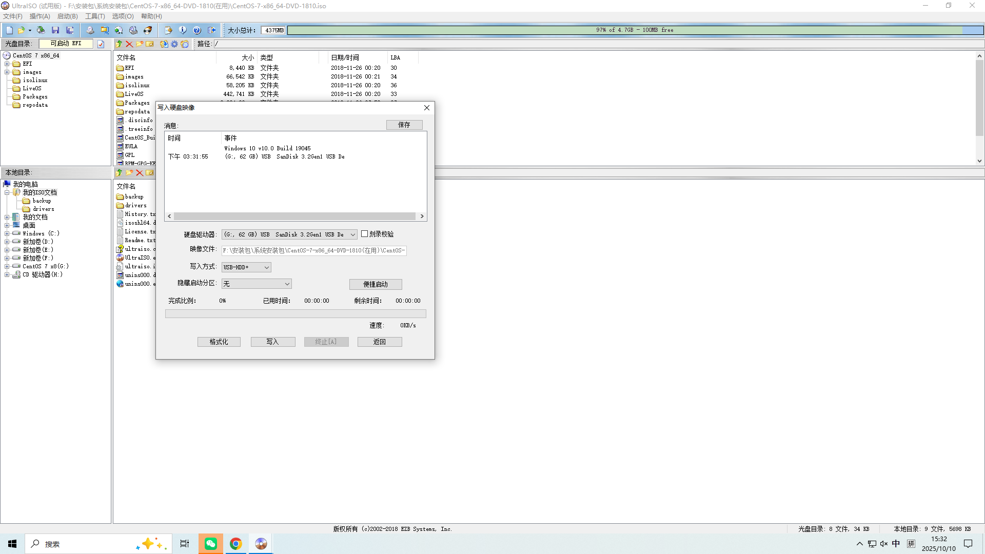Click the 映像文件 image file path field
This screenshot has width=985, height=554.
pos(314,250)
